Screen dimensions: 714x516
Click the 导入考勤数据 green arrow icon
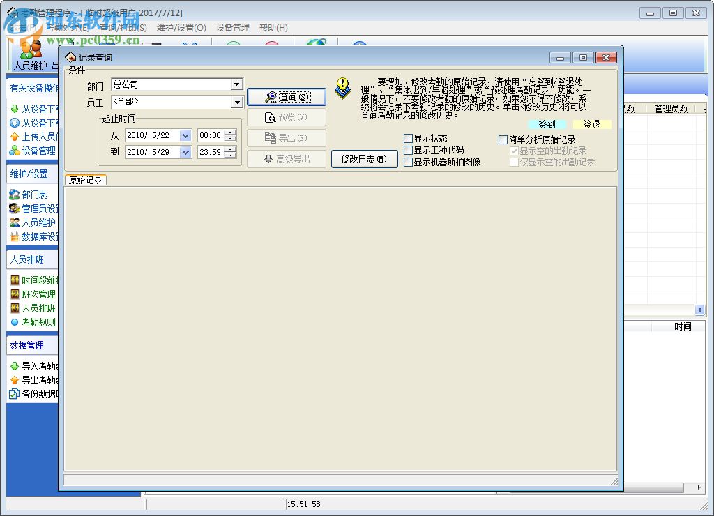click(x=15, y=365)
